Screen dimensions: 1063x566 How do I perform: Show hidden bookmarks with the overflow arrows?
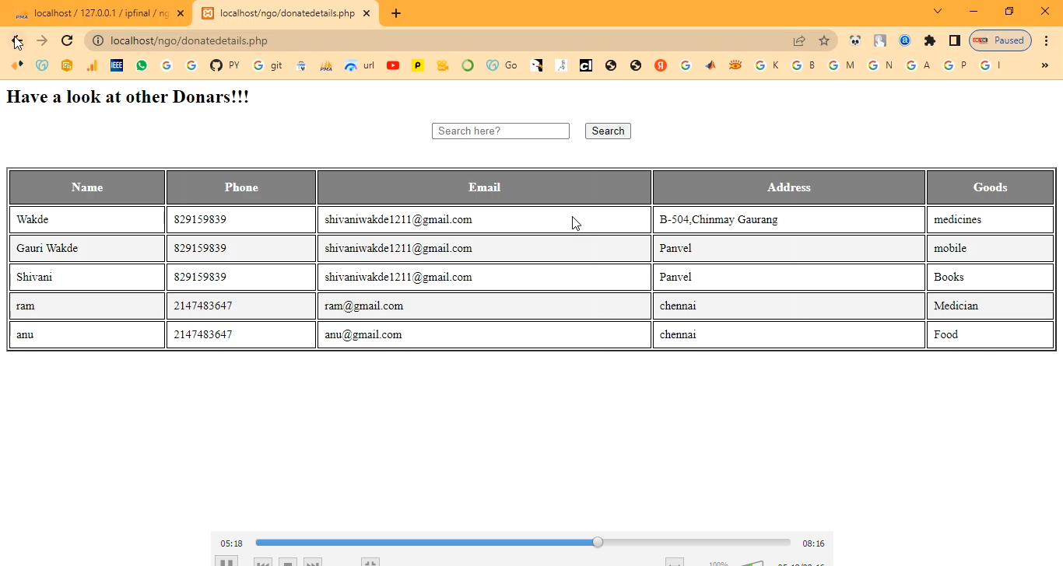pos(1045,65)
